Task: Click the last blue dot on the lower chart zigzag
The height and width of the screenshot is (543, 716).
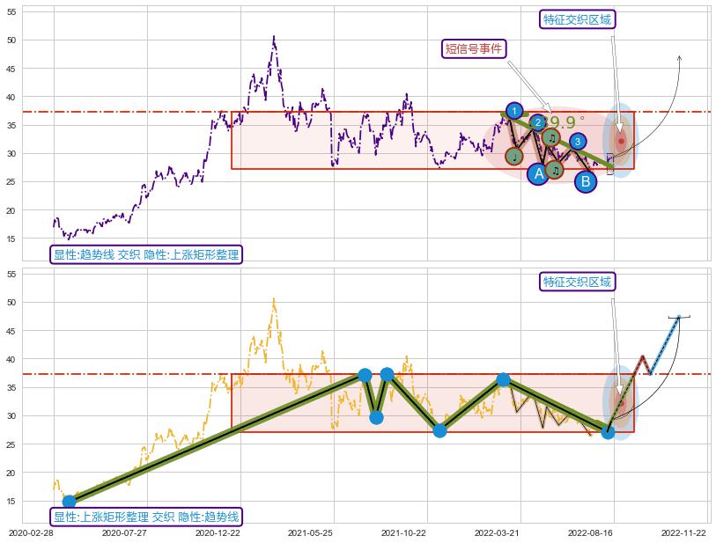Action: click(608, 432)
